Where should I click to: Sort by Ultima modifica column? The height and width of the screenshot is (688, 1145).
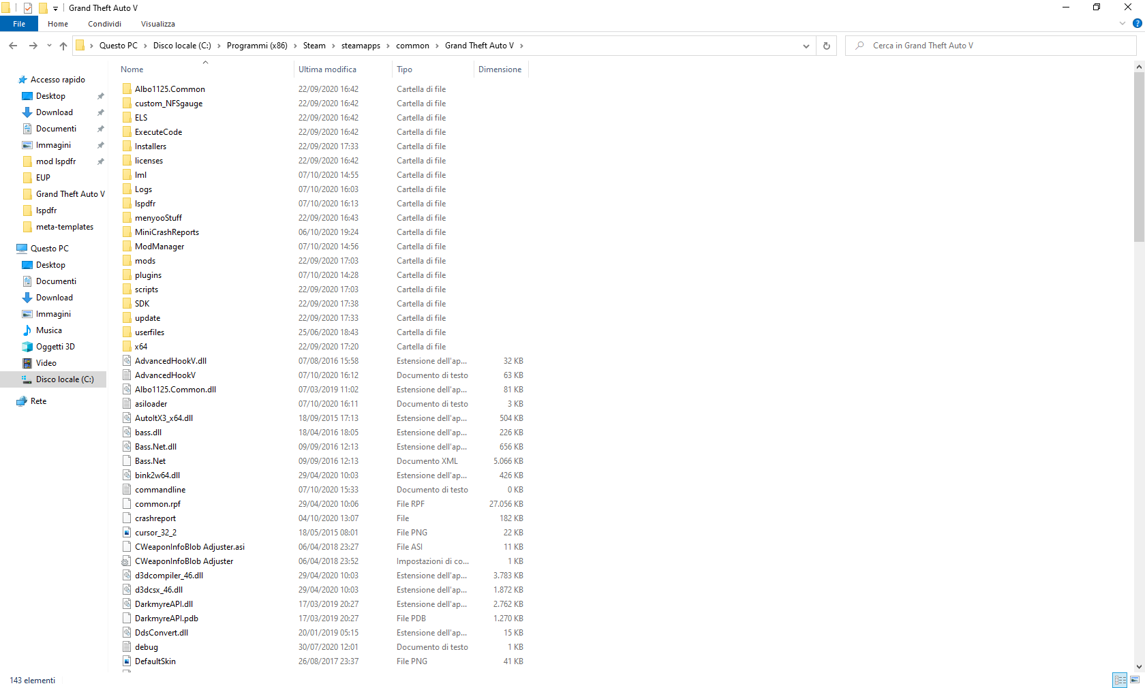[x=327, y=69]
